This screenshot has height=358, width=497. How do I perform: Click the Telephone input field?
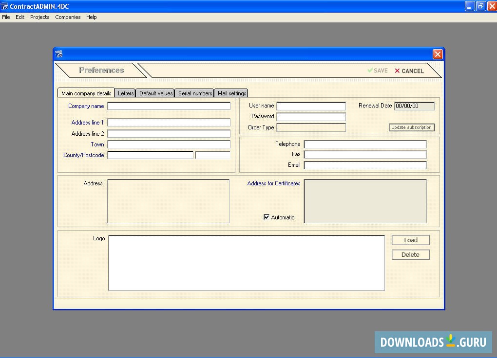click(x=365, y=144)
